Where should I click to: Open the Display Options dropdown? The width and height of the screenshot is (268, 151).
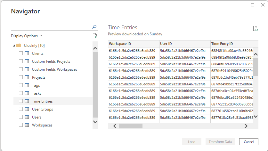click(27, 36)
